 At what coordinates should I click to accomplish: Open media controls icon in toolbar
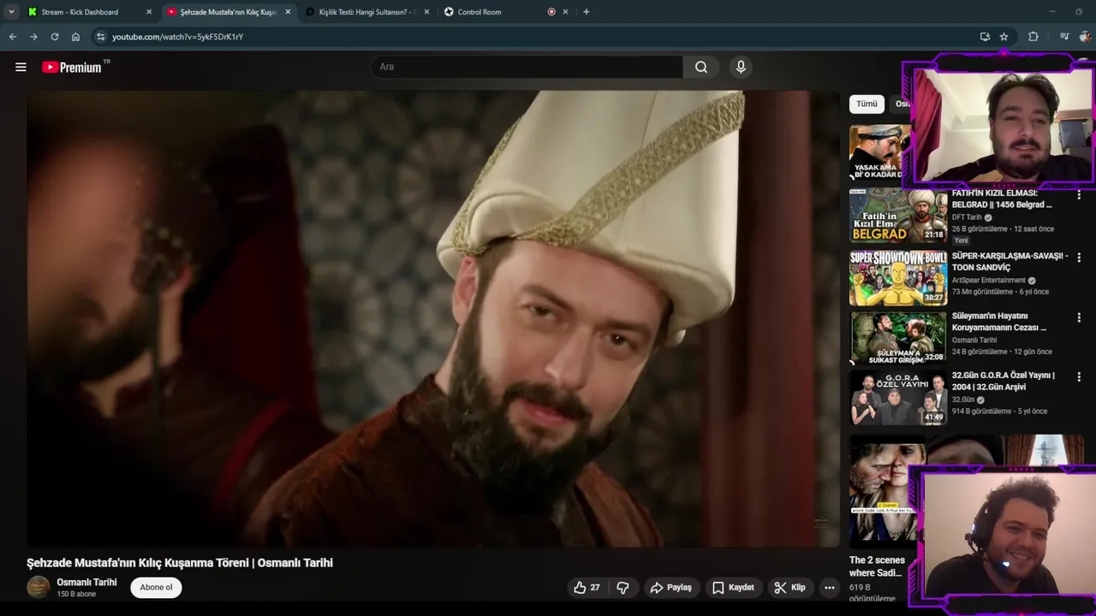point(1064,37)
